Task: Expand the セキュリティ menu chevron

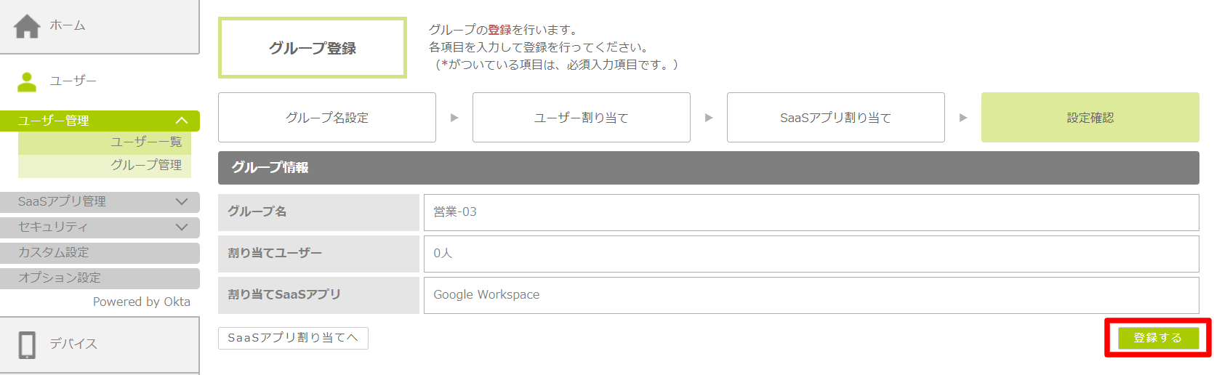Action: [182, 227]
